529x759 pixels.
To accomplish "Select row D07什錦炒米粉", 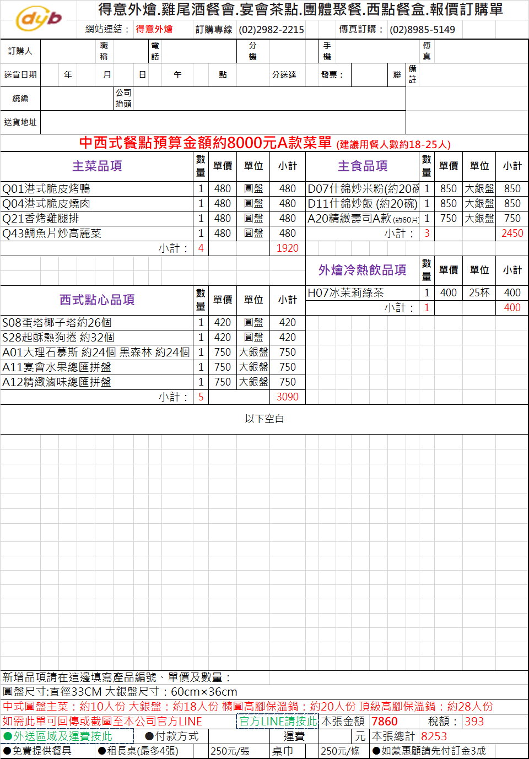I will [x=417, y=189].
